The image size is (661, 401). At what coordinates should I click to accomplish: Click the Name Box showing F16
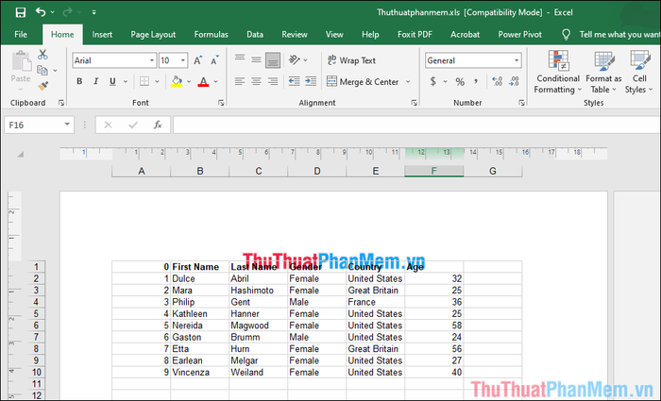click(33, 125)
